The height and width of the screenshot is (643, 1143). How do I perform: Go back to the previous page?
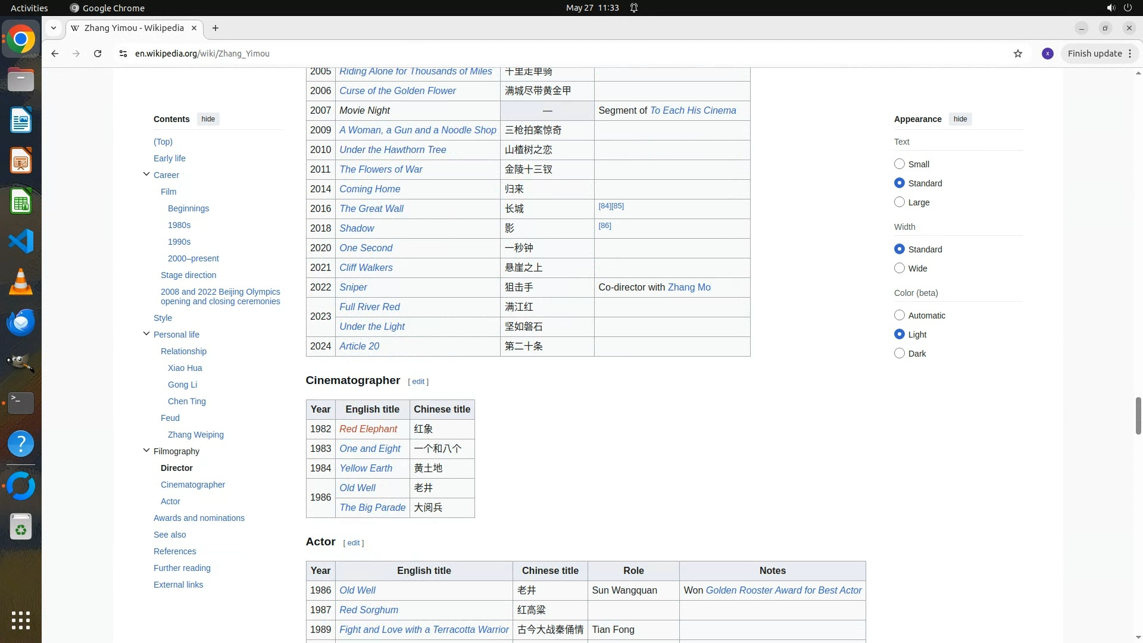[55, 54]
